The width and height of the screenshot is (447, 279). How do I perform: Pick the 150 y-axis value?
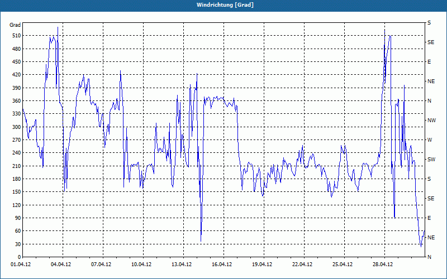click(17, 192)
